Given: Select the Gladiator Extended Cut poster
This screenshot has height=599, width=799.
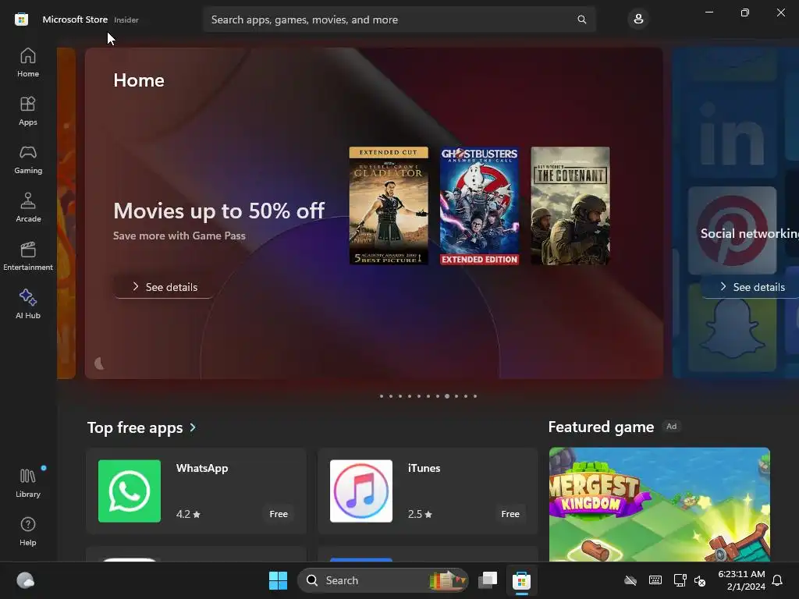Looking at the screenshot, I should click(389, 206).
